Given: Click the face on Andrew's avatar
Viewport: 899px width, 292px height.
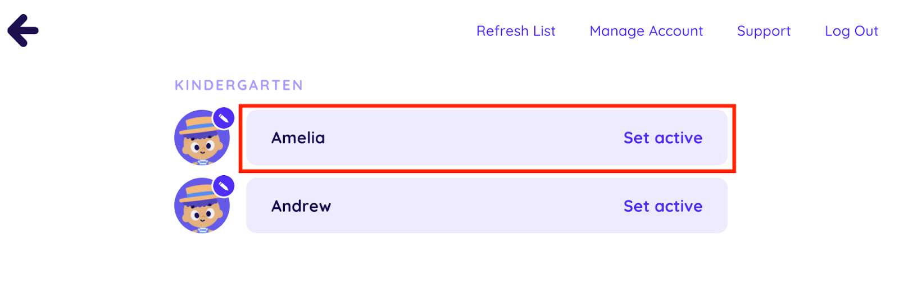Looking at the screenshot, I should pos(202,216).
